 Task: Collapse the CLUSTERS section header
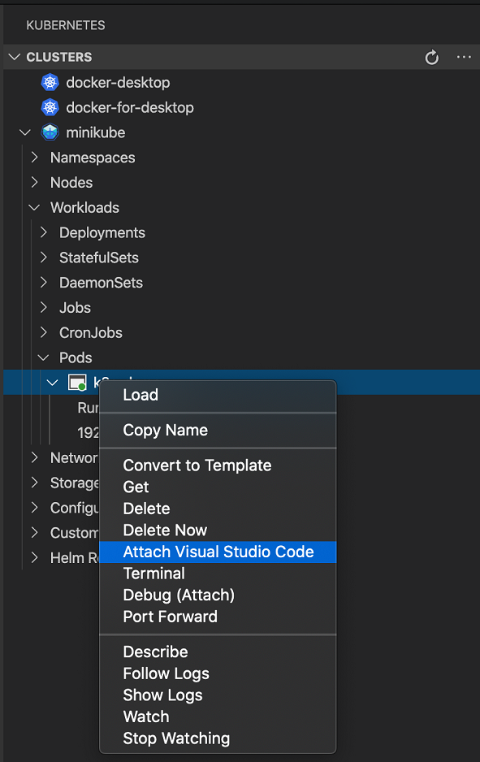point(14,57)
